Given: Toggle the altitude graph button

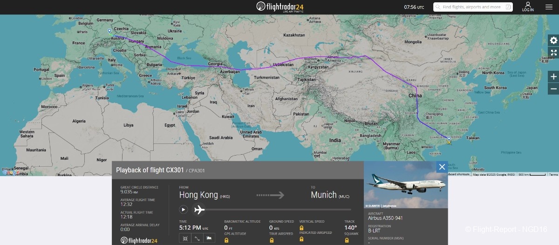Looking at the screenshot, I should [210, 238].
